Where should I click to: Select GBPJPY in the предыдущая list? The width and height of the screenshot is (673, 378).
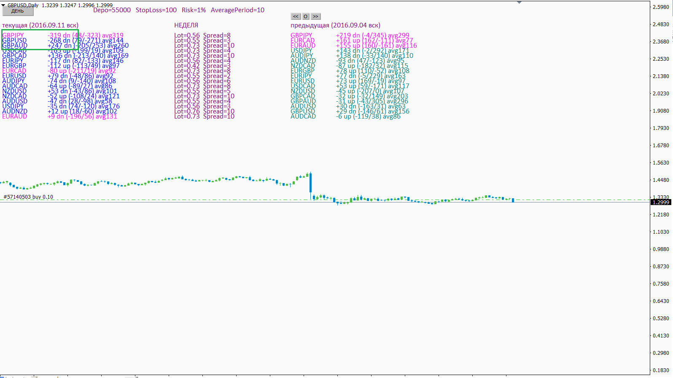(302, 35)
